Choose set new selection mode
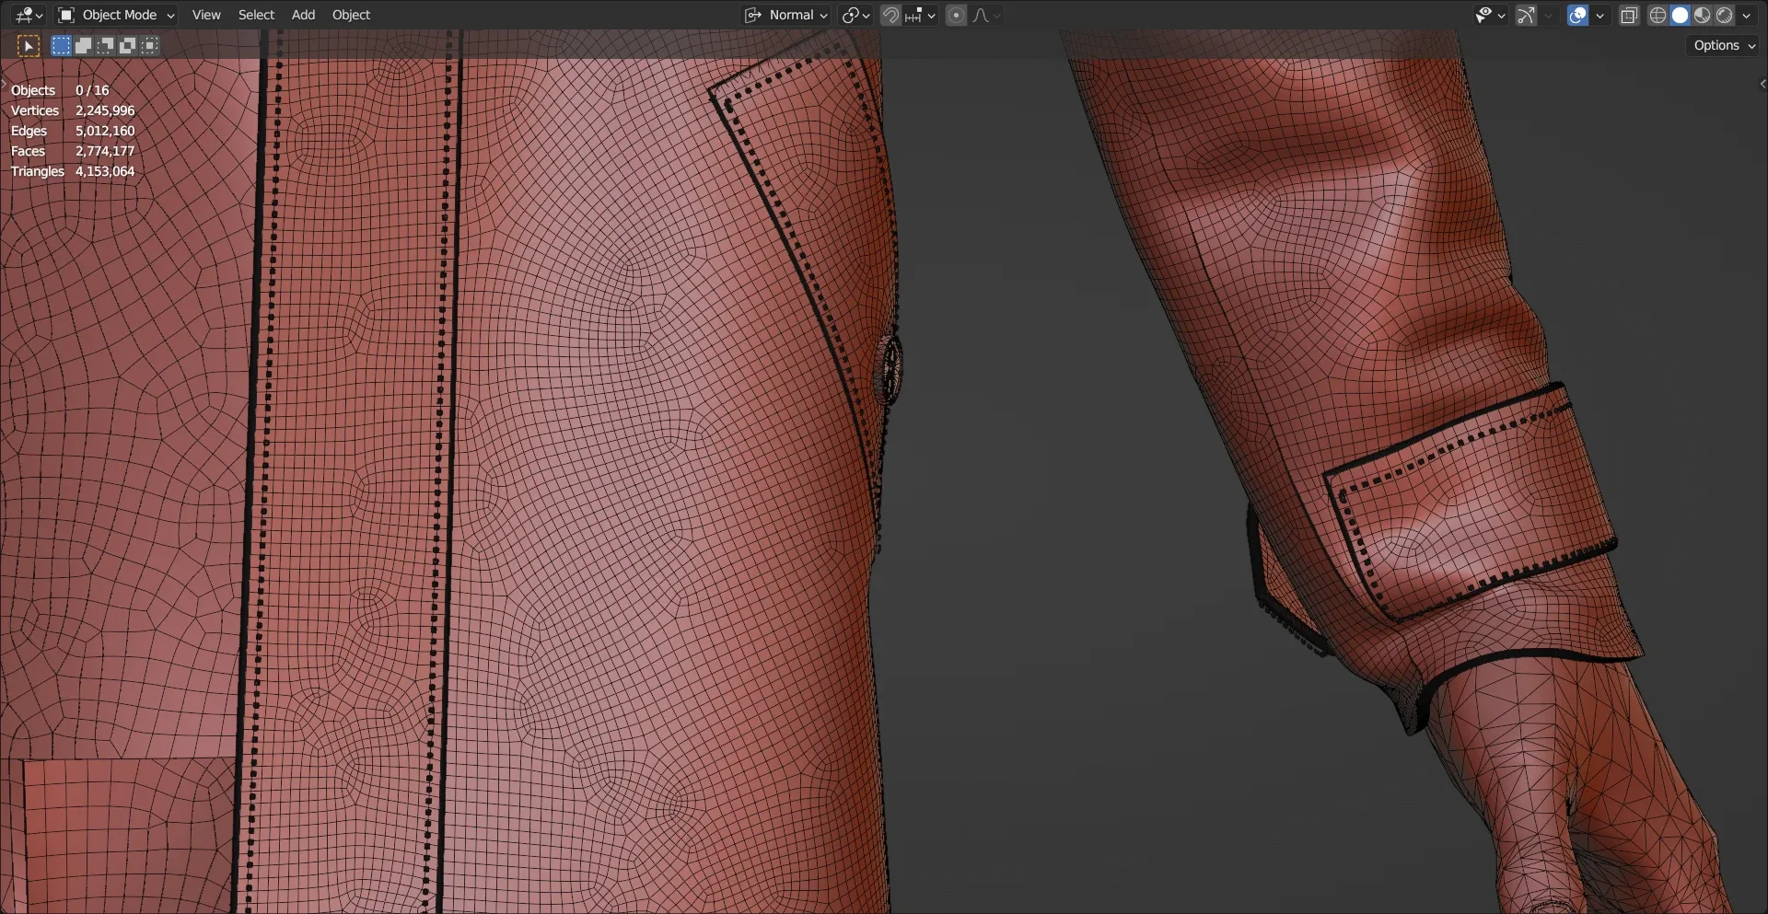This screenshot has width=1768, height=914. click(61, 45)
